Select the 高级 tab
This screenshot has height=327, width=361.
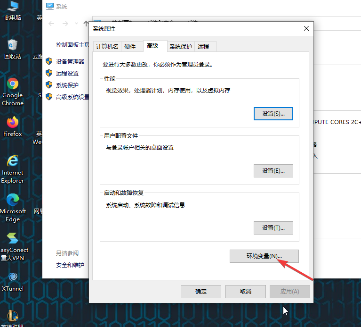tap(155, 46)
